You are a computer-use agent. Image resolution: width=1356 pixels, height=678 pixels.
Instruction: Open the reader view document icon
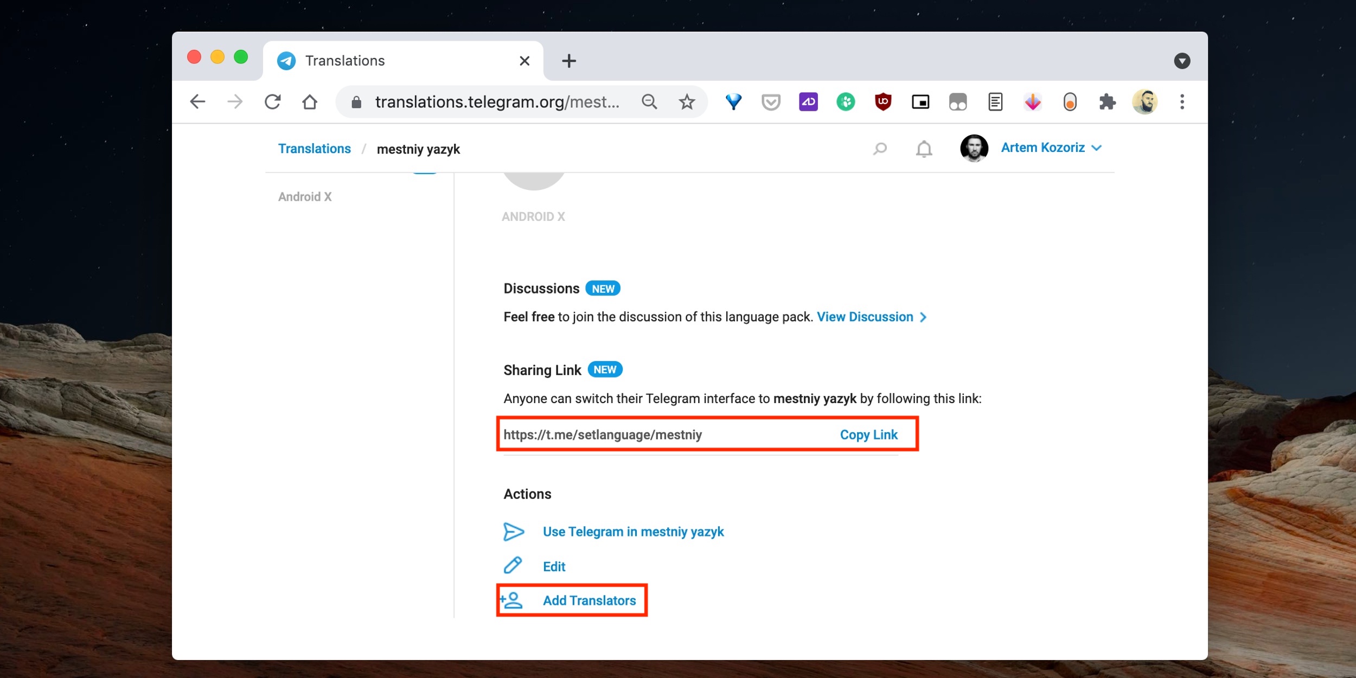(x=995, y=101)
